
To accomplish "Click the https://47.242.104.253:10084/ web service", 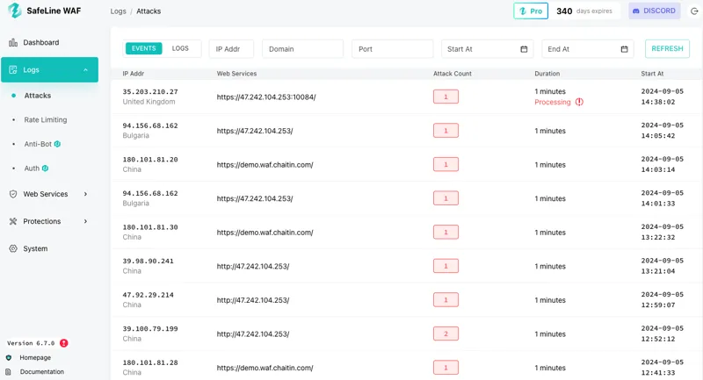I will [x=266, y=97].
